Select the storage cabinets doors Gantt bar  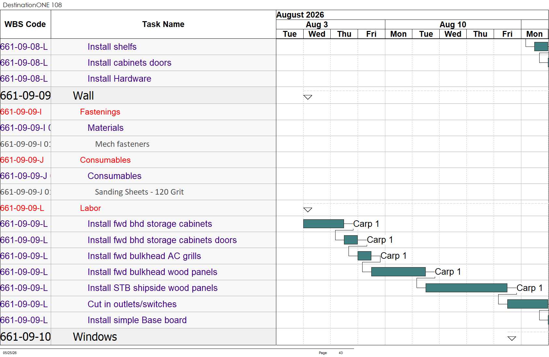point(351,240)
